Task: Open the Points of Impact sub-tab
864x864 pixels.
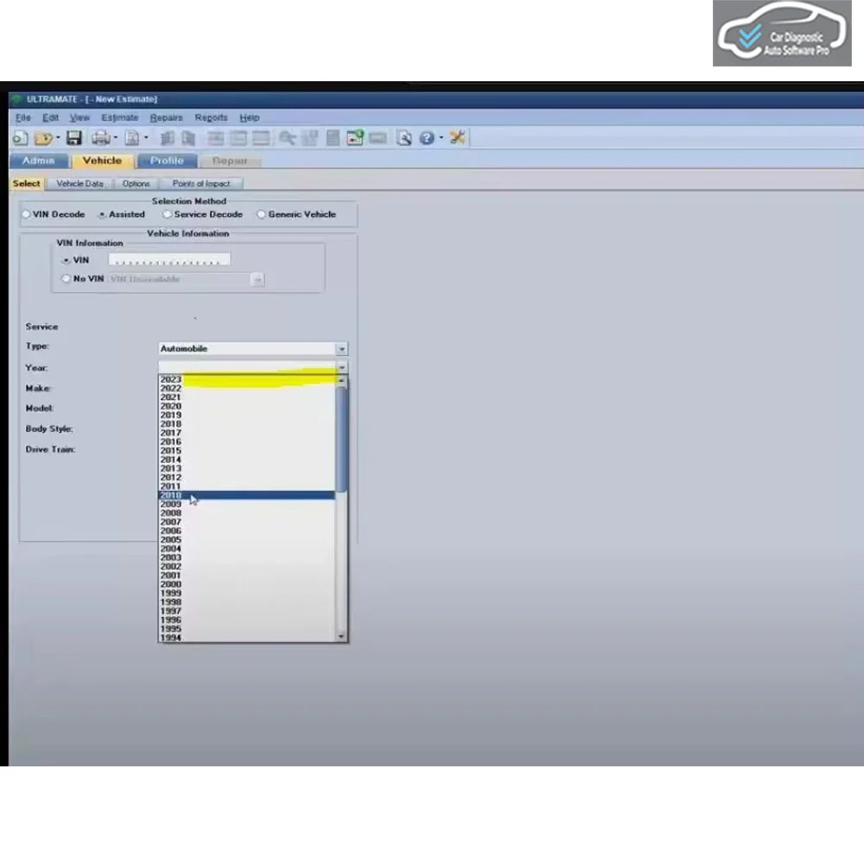Action: (201, 183)
